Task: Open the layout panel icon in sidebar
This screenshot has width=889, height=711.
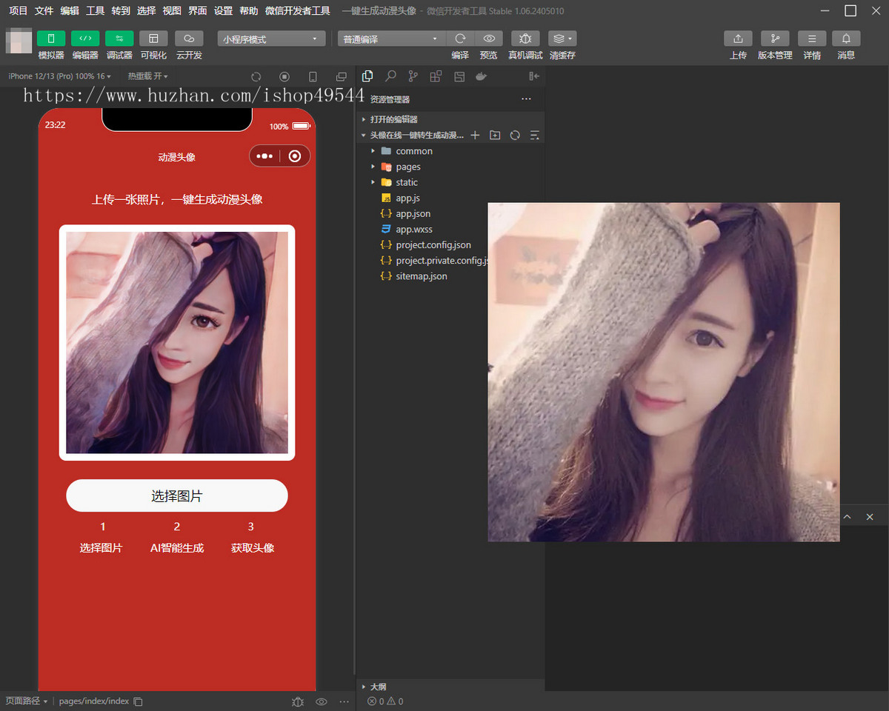Action: click(459, 76)
